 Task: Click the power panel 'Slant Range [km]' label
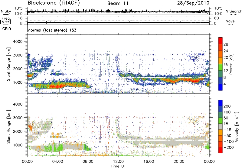point(9,64)
